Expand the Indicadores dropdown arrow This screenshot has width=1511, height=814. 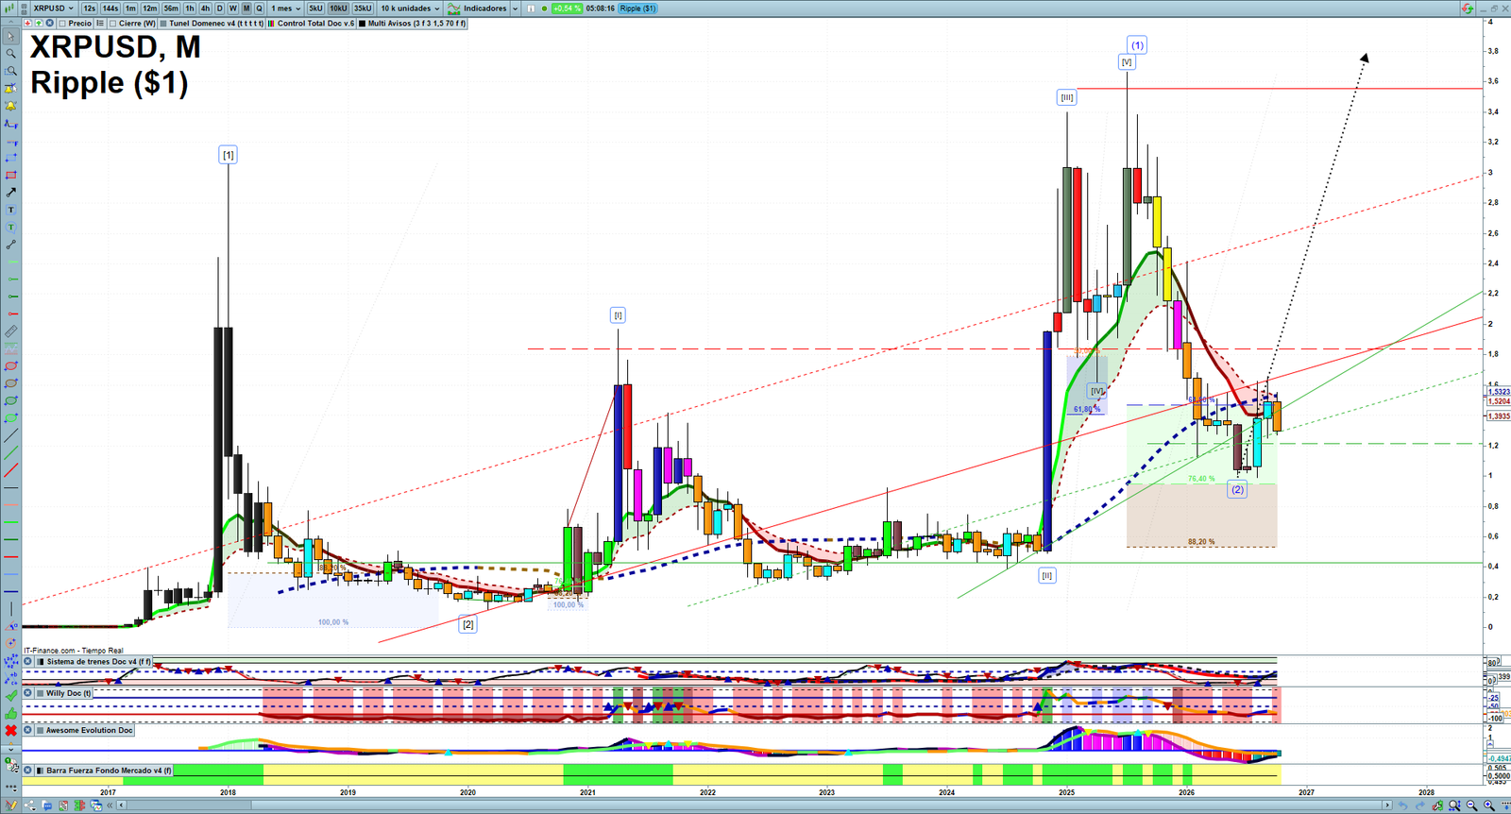(516, 8)
